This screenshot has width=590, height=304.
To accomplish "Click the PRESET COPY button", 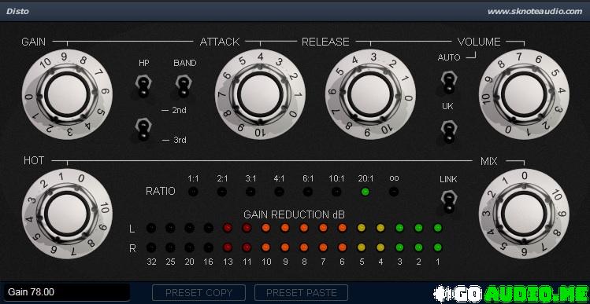I will (x=199, y=293).
